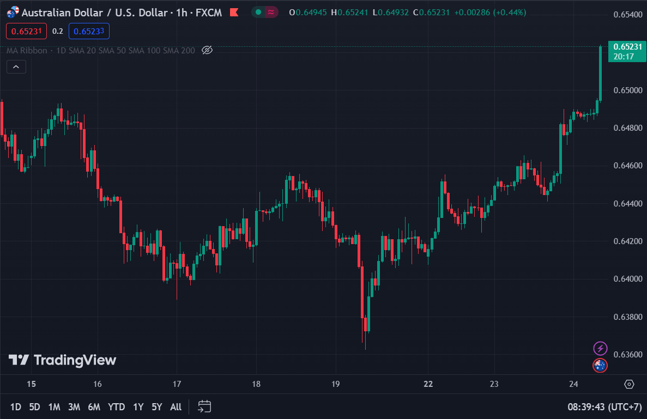Click the low value L0.64932
Image resolution: width=647 pixels, height=419 pixels.
pos(390,13)
